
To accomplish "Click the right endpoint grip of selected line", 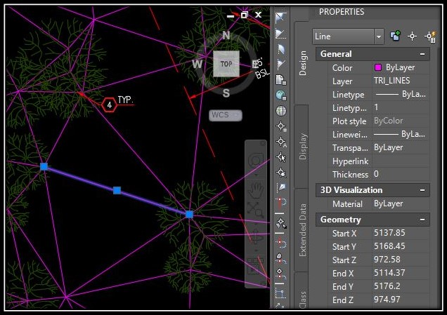I will 189,215.
